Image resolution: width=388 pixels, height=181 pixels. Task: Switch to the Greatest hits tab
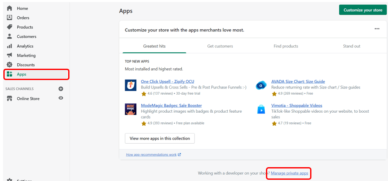coord(154,46)
